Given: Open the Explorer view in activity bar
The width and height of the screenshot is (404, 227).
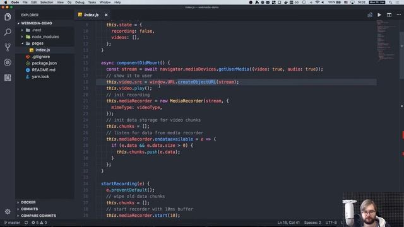Looking at the screenshot, I should pos(8,17).
